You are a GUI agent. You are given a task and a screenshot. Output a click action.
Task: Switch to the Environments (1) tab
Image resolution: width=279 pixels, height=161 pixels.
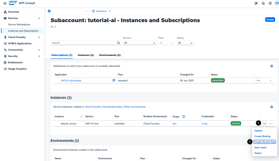tap(110, 55)
